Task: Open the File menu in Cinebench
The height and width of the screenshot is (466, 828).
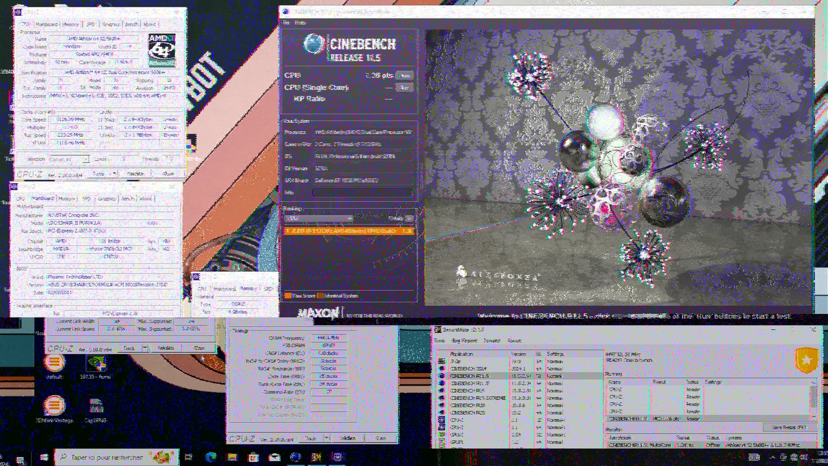Action: click(x=286, y=22)
